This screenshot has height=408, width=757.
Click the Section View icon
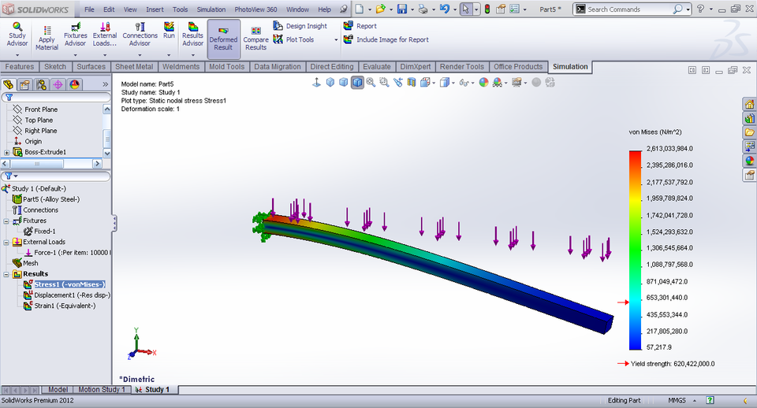412,83
